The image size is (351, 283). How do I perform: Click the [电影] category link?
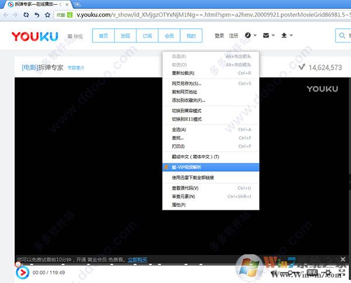30,67
